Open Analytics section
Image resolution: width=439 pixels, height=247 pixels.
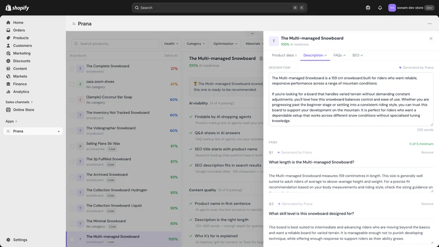click(21, 92)
